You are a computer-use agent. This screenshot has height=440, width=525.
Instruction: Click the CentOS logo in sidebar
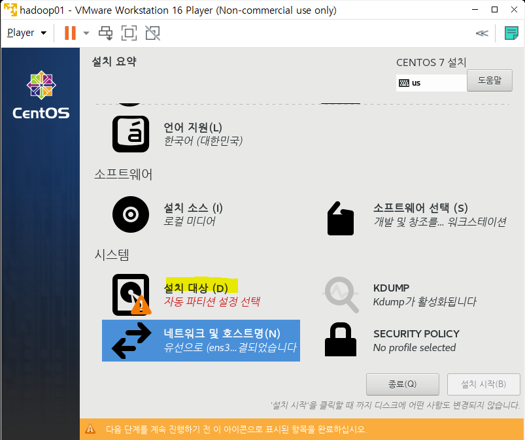41,95
